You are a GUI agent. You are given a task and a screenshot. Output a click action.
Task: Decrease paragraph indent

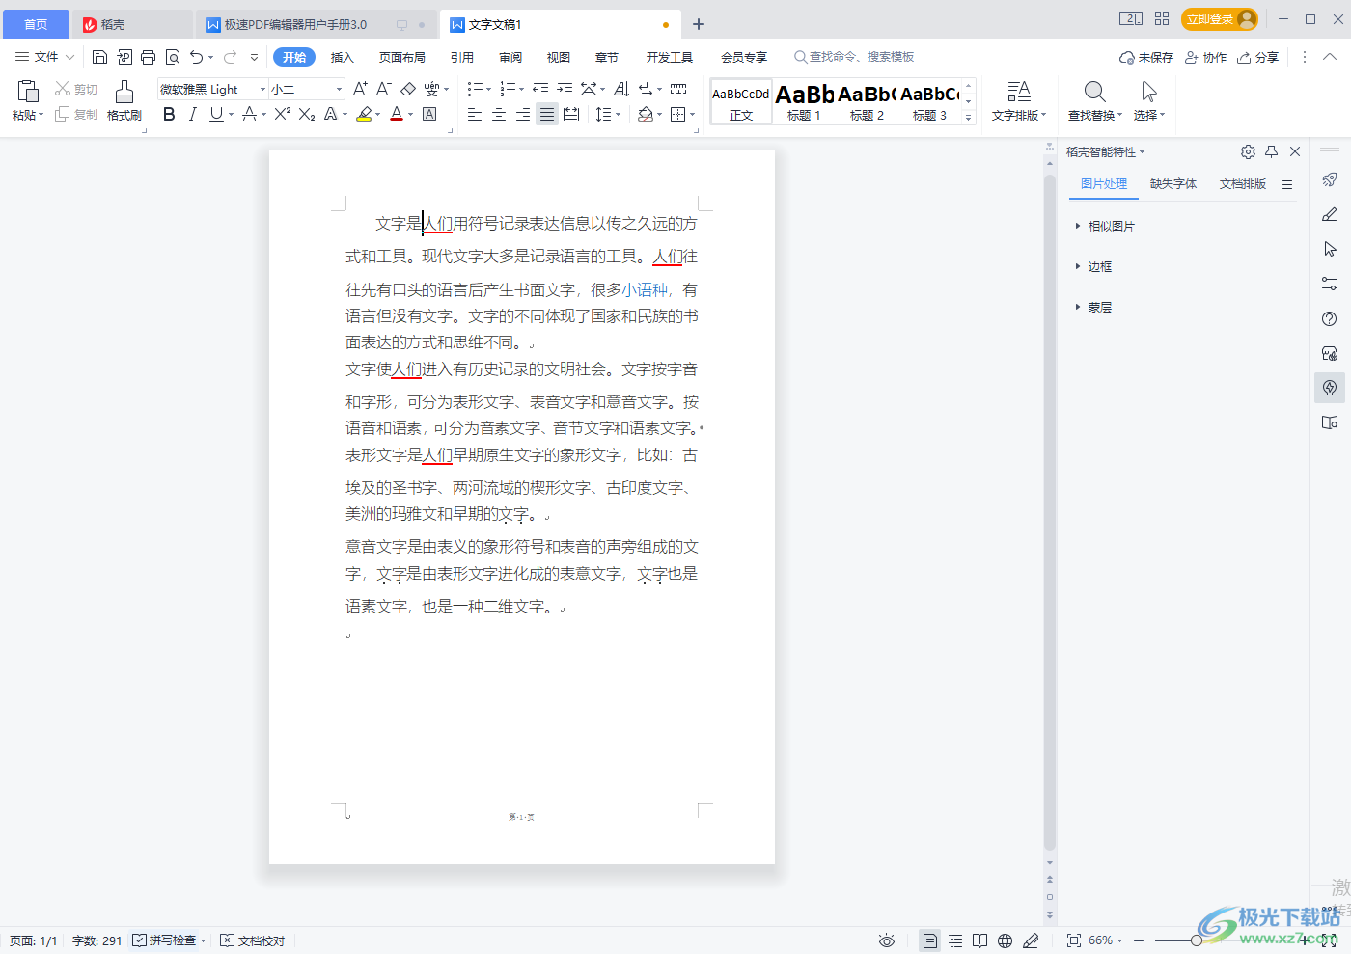540,89
